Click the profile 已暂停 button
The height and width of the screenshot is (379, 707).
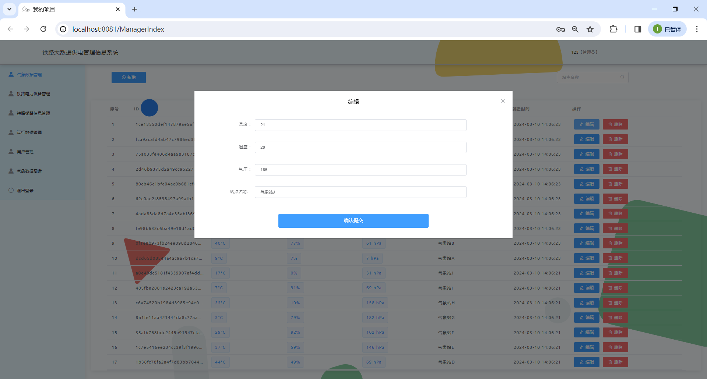667,29
